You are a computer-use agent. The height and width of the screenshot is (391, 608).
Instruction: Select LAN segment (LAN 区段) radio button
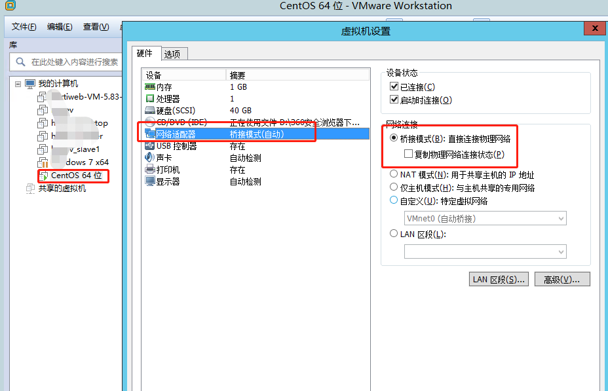(394, 233)
